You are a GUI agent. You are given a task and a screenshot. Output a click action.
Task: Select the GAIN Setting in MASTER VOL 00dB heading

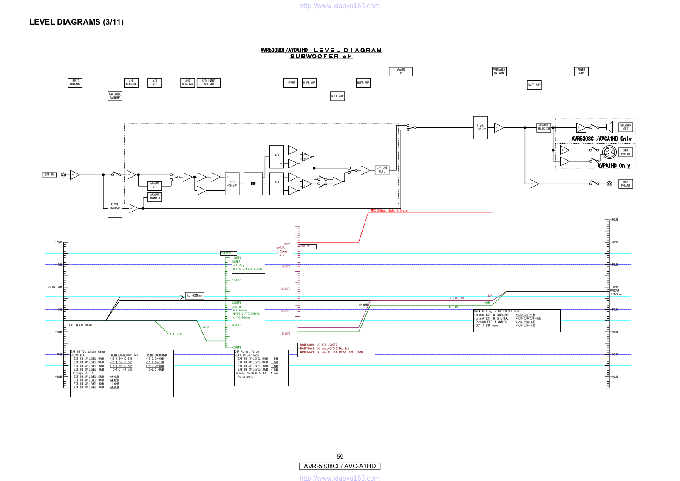click(x=497, y=311)
